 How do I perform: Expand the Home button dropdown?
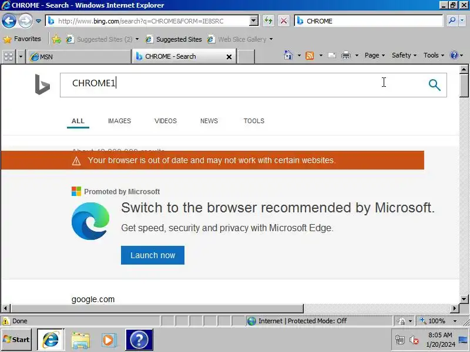pyautogui.click(x=299, y=55)
